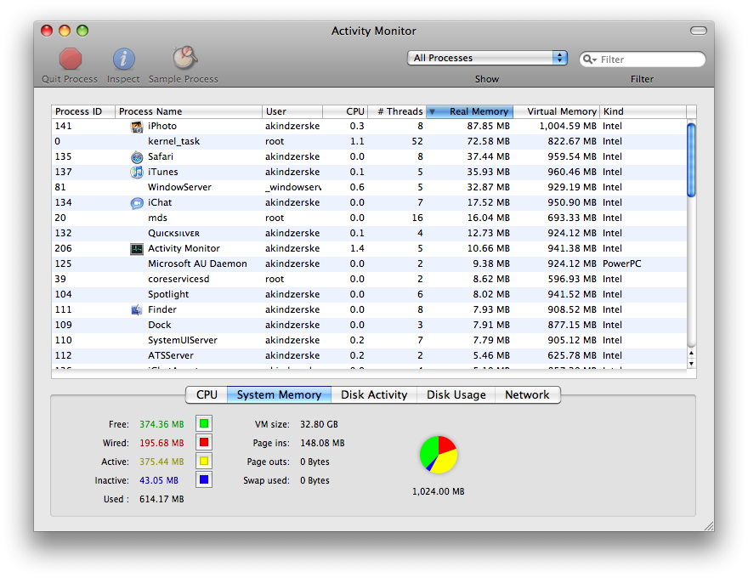Click the iChat bubble icon
Screen dimensions: 748x578
[137, 203]
